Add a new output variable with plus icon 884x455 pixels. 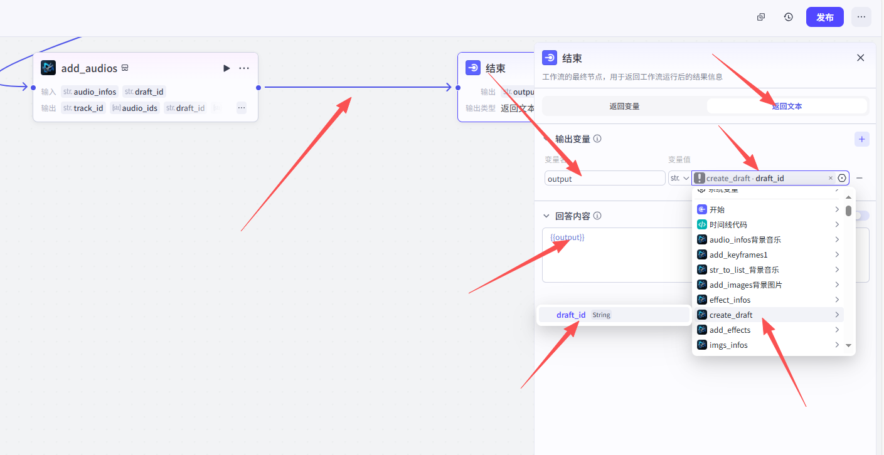pyautogui.click(x=861, y=139)
